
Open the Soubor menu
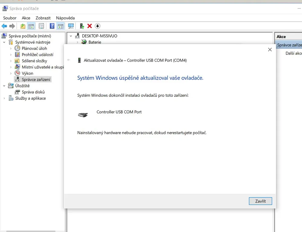click(x=10, y=18)
